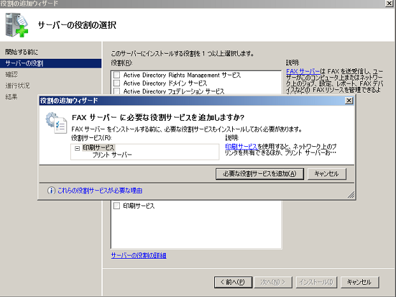Check Active Directory ドメイン サービス role
The height and width of the screenshot is (297, 396).
click(117, 83)
